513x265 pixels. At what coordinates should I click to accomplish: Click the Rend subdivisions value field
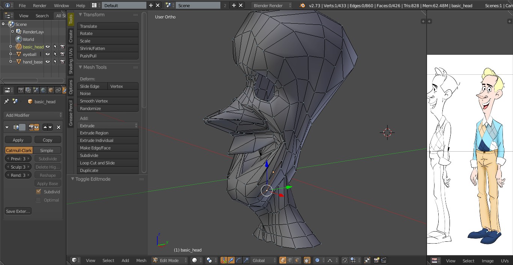[x=18, y=175]
